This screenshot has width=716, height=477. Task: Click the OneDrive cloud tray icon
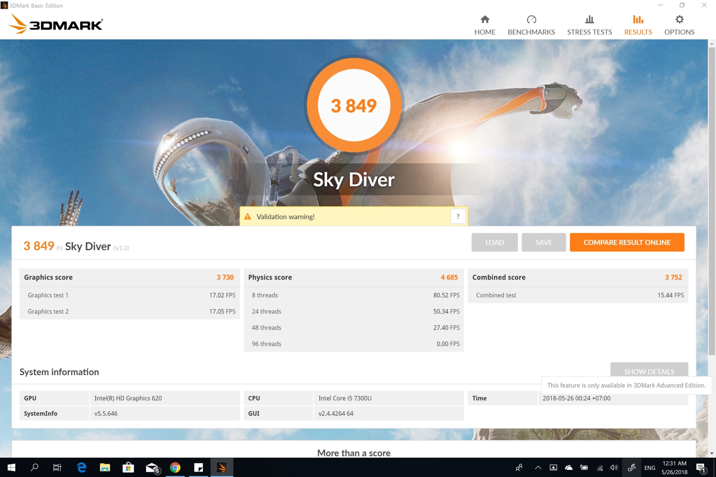pos(569,467)
